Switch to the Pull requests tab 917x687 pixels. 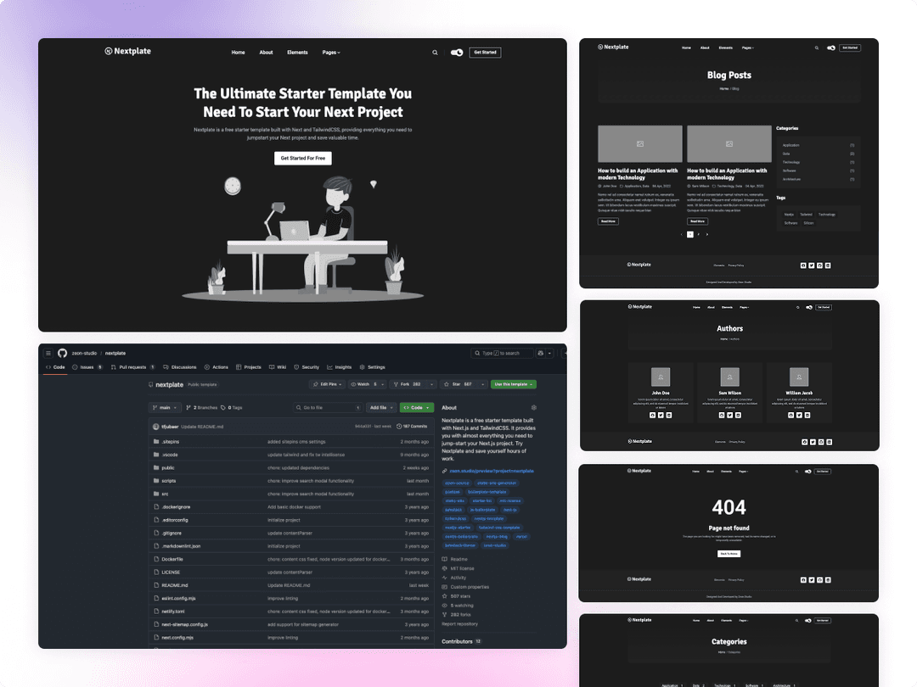pyautogui.click(x=134, y=367)
